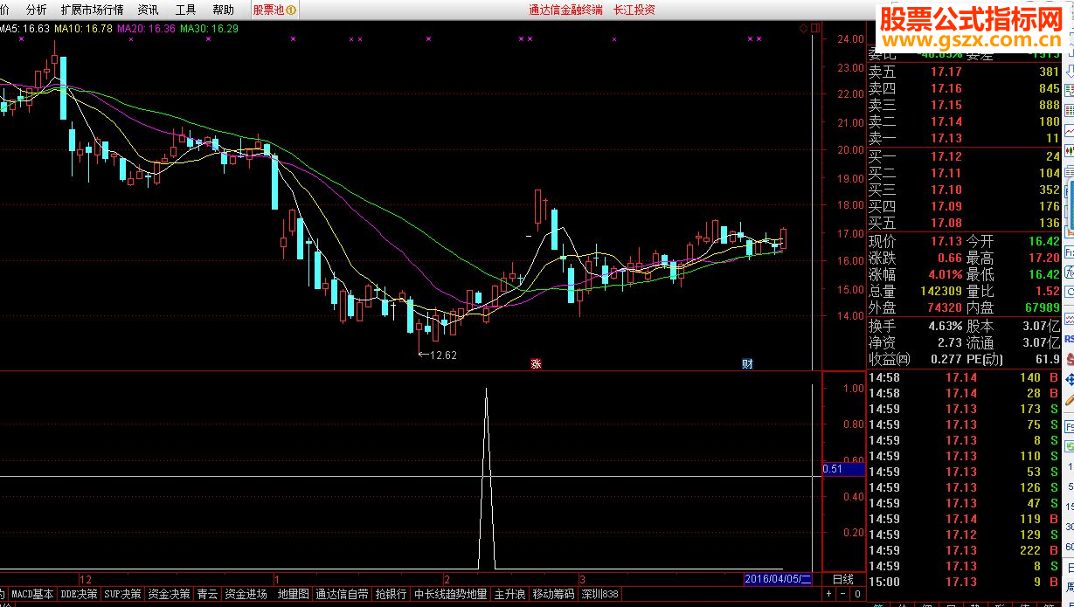Switch to the 移动筹码 indicator tab
This screenshot has height=607, width=1074.
[x=553, y=594]
